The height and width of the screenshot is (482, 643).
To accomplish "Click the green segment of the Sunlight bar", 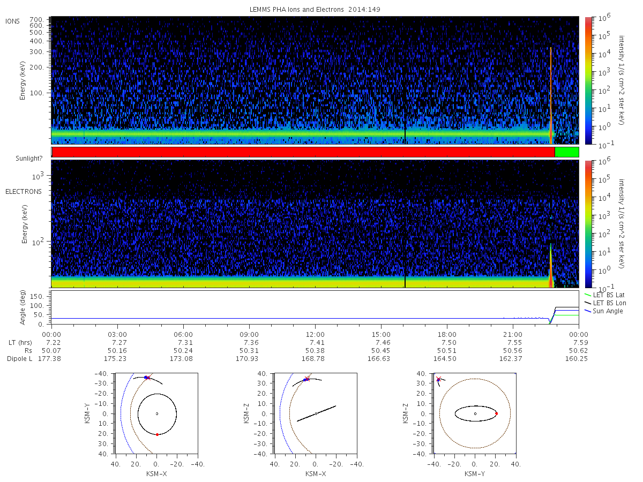I will [x=567, y=152].
